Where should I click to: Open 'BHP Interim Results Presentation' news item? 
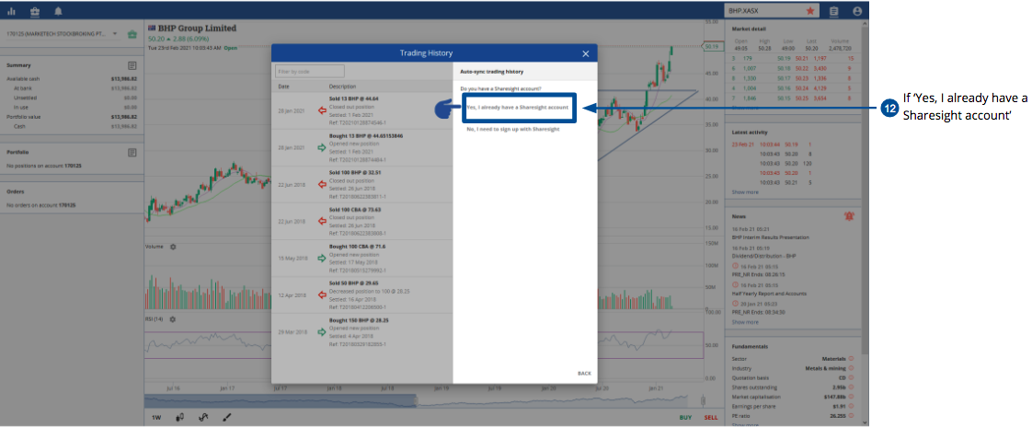770,237
